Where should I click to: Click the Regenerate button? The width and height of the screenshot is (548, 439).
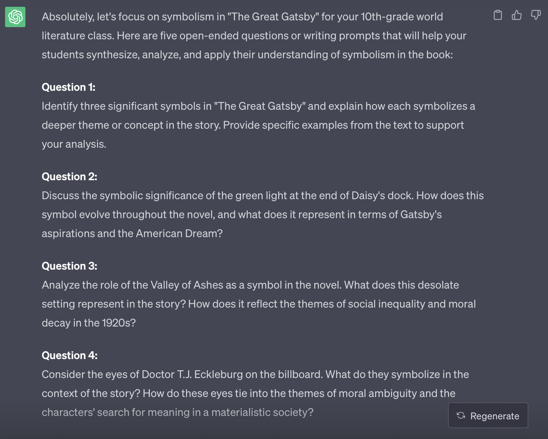pos(488,416)
